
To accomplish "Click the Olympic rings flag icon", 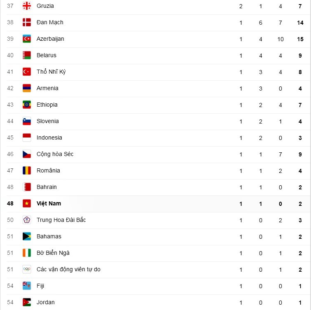I will click(27, 269).
